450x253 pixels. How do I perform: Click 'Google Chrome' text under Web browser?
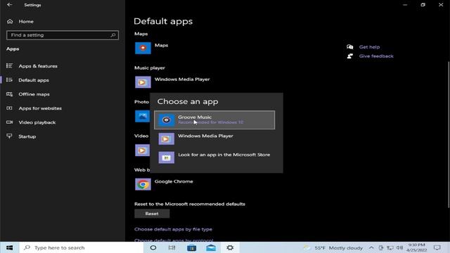click(174, 181)
